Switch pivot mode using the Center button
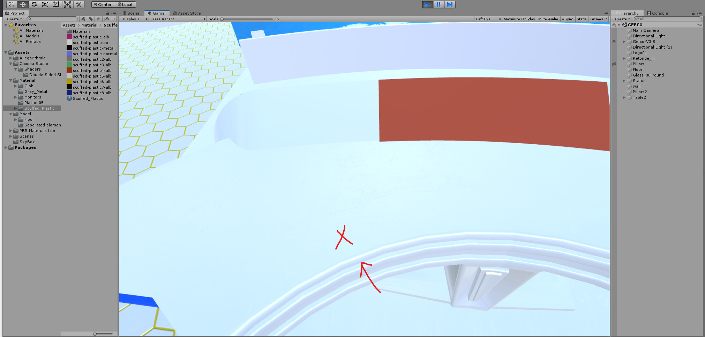 102,4
